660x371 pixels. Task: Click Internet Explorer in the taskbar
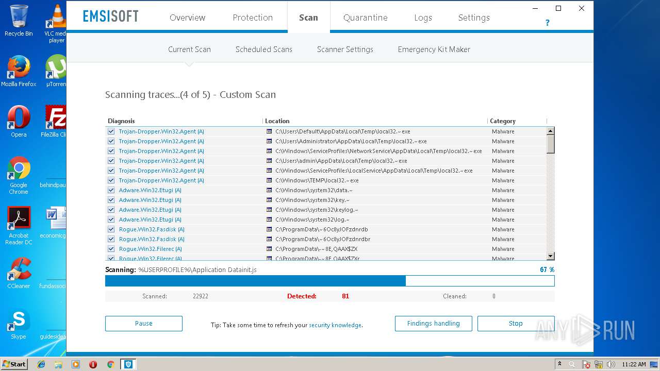41,364
